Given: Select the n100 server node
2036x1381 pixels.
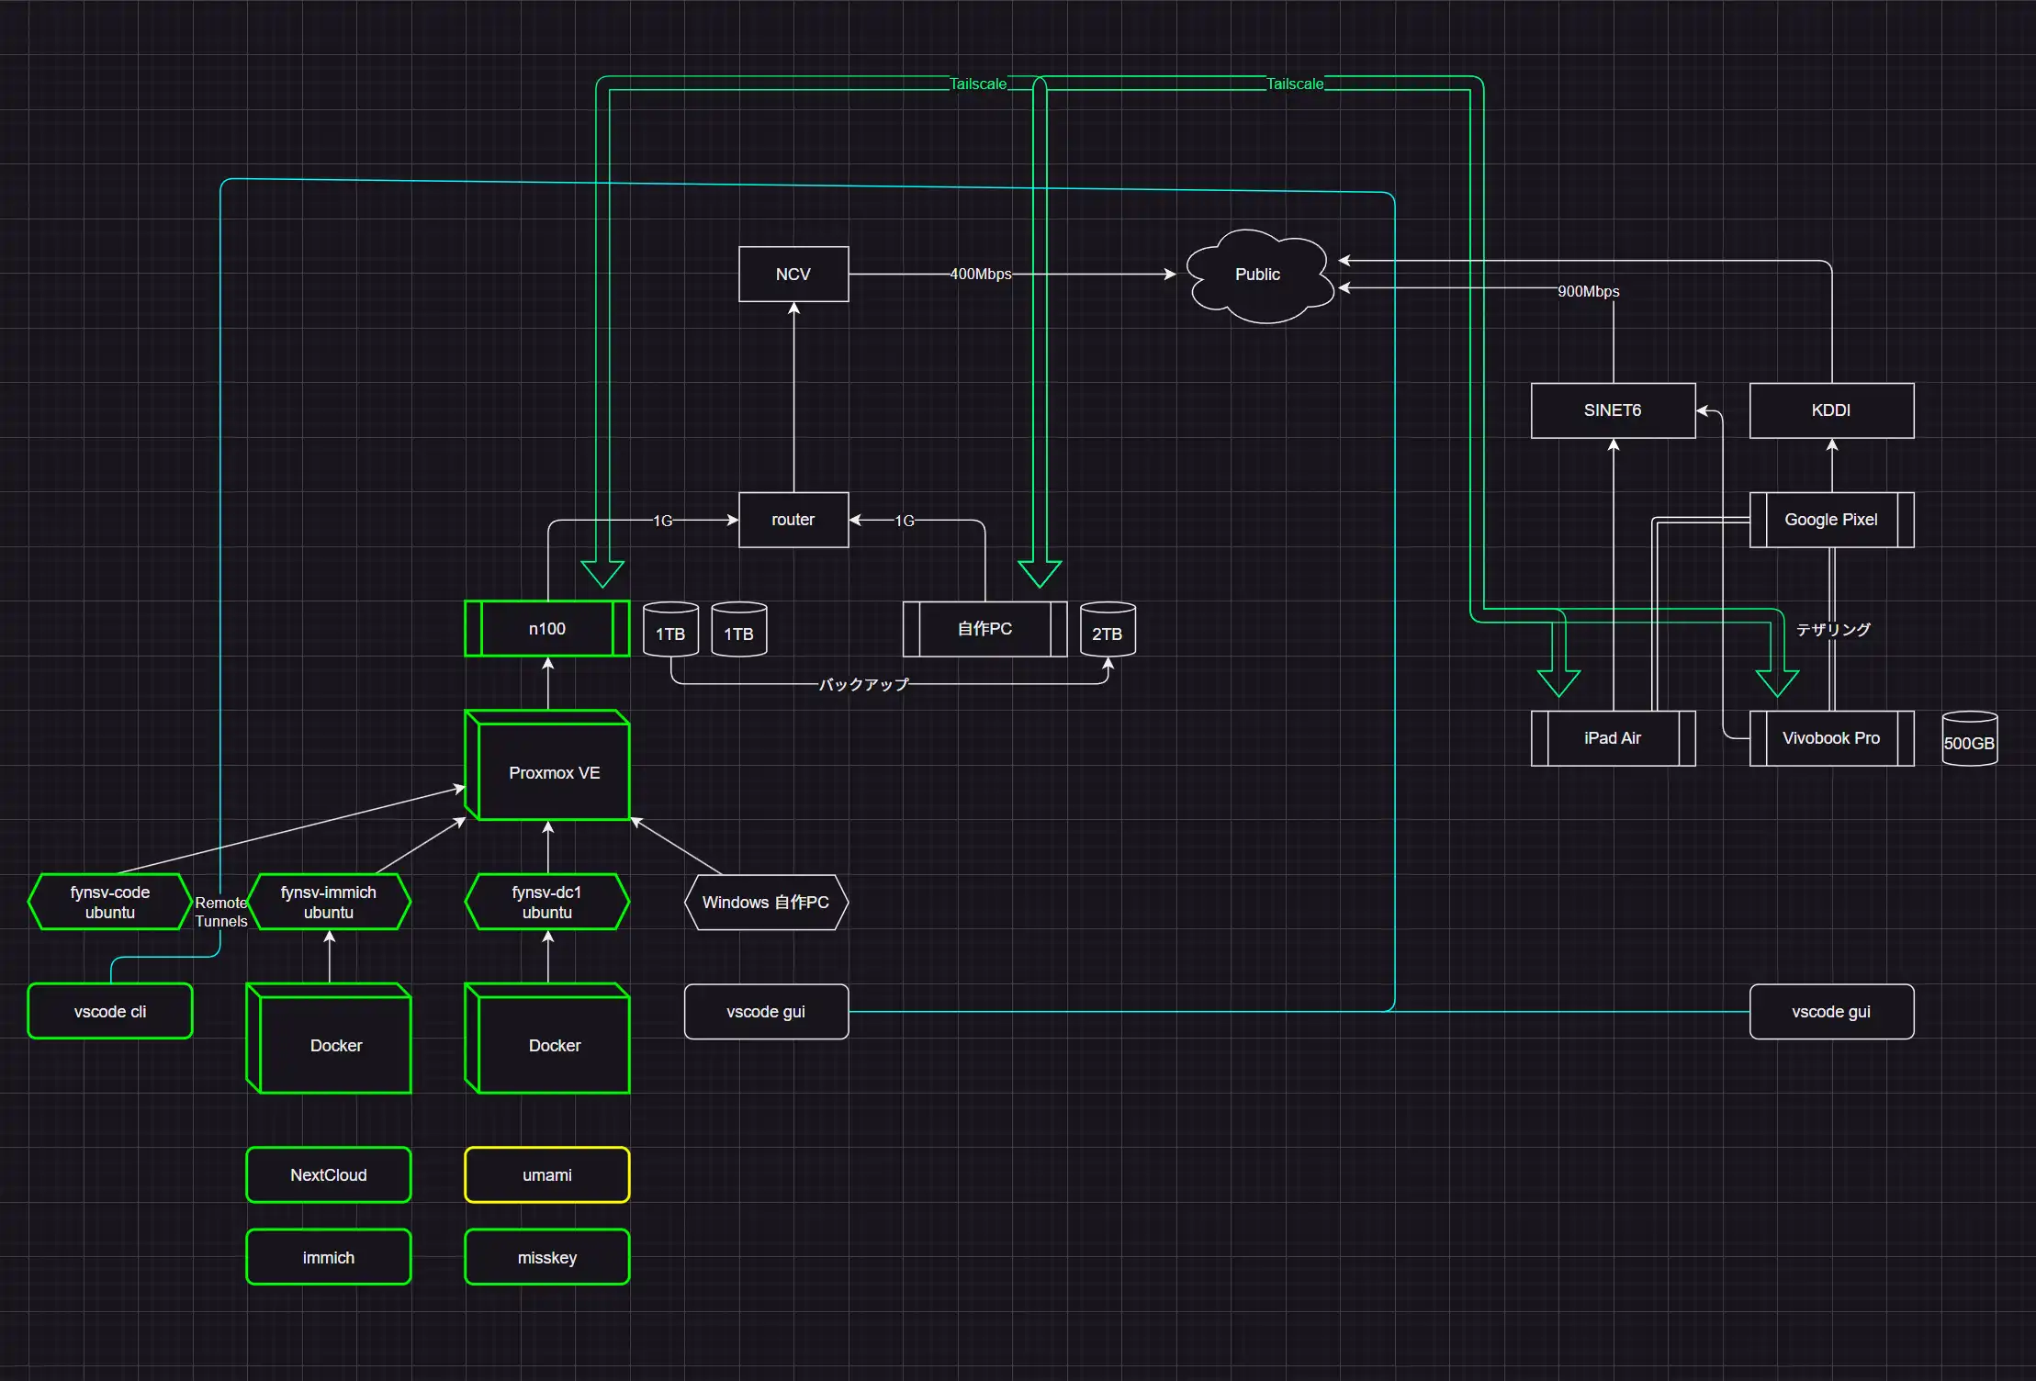Looking at the screenshot, I should click(547, 629).
